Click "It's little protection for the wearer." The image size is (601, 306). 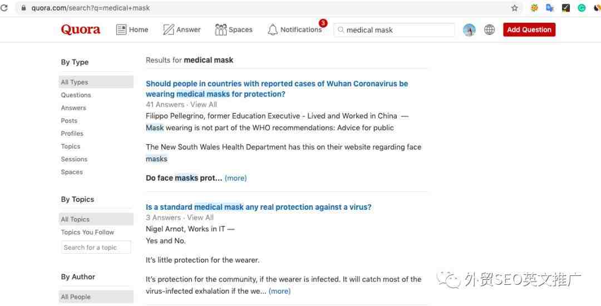pos(203,260)
